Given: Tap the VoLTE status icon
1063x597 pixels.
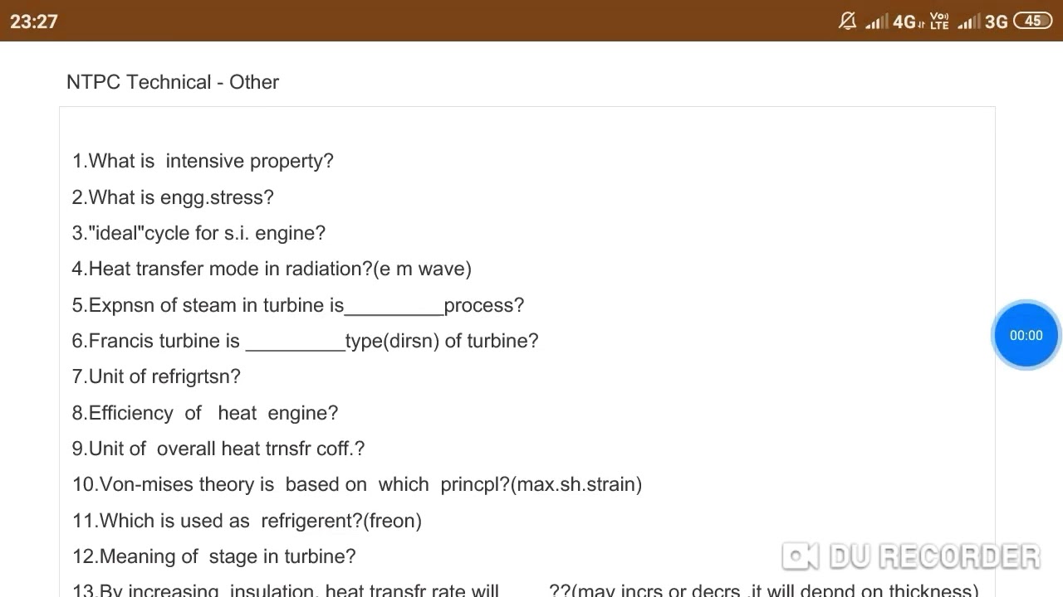Looking at the screenshot, I should click(x=939, y=22).
